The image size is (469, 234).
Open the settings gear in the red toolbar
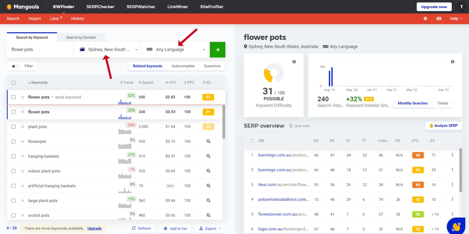(425, 18)
